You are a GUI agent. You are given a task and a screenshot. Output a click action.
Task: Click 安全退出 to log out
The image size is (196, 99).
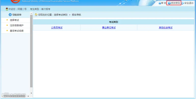click(189, 3)
